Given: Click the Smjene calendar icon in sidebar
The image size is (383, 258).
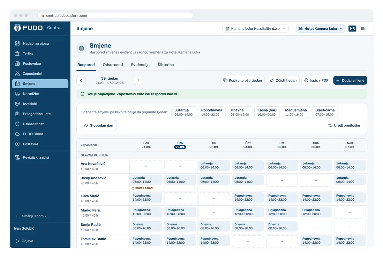Looking at the screenshot, I should click(18, 84).
